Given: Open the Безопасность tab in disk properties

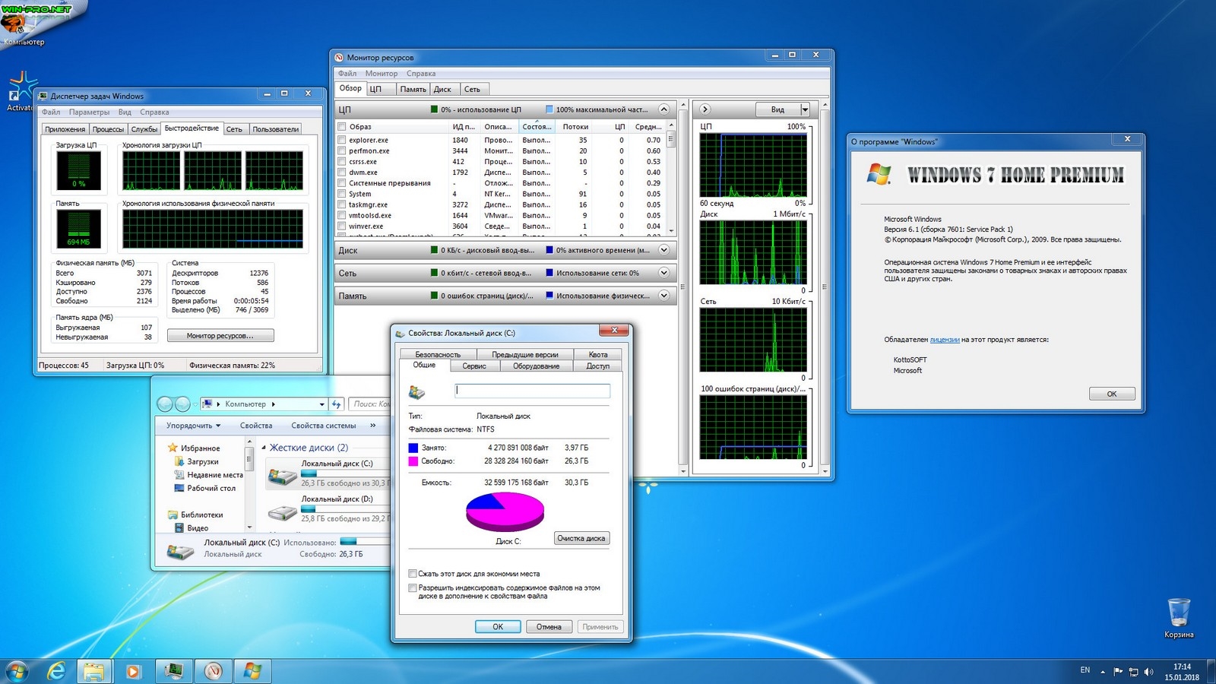Looking at the screenshot, I should tap(438, 354).
